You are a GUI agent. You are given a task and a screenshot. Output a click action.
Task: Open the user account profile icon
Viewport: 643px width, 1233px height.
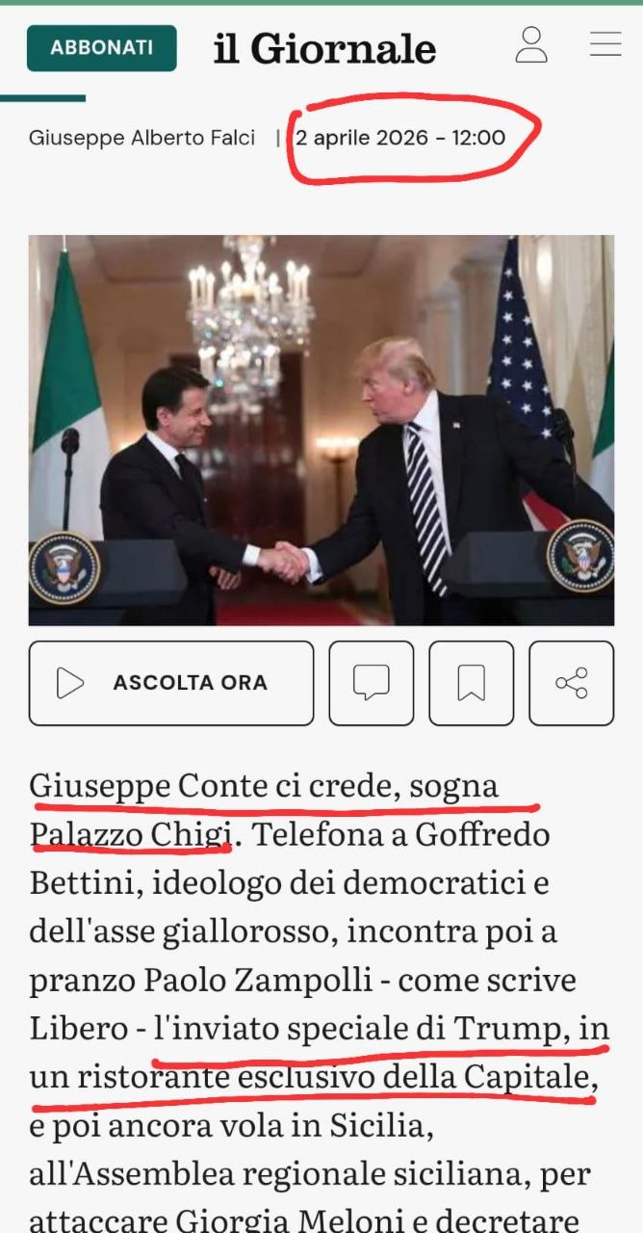point(531,44)
